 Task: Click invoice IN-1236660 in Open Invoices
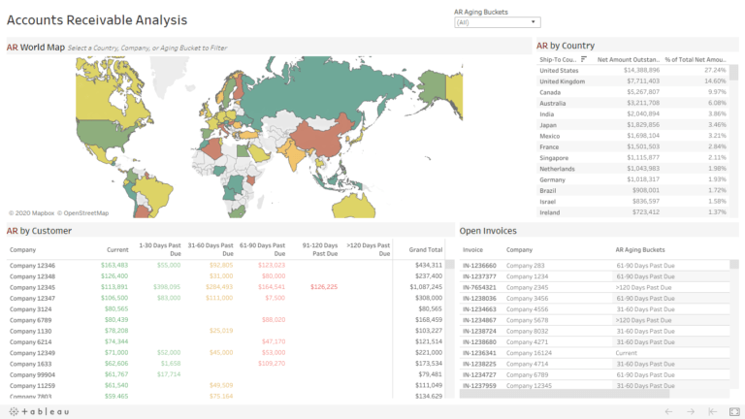point(479,265)
